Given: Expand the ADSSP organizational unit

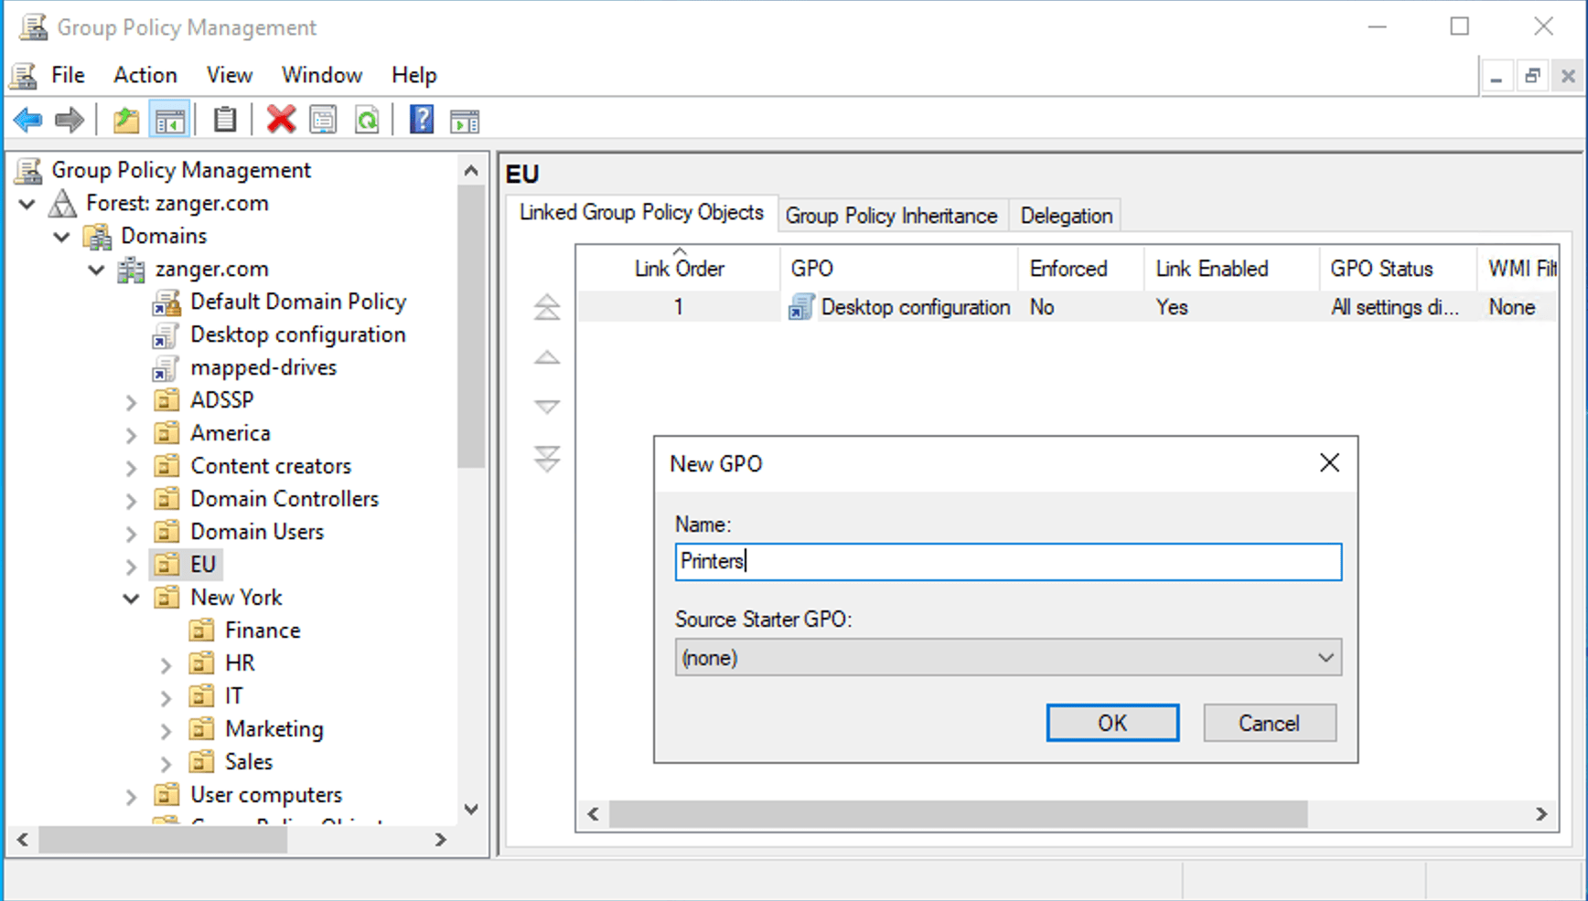Looking at the screenshot, I should [131, 400].
